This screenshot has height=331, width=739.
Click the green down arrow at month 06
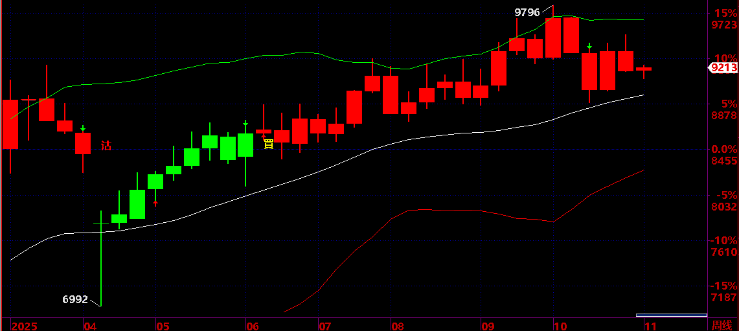point(245,123)
